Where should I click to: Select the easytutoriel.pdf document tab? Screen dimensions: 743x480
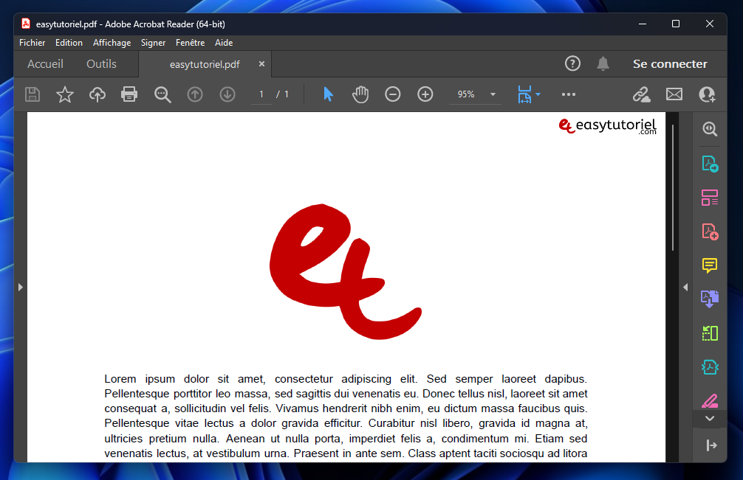205,64
